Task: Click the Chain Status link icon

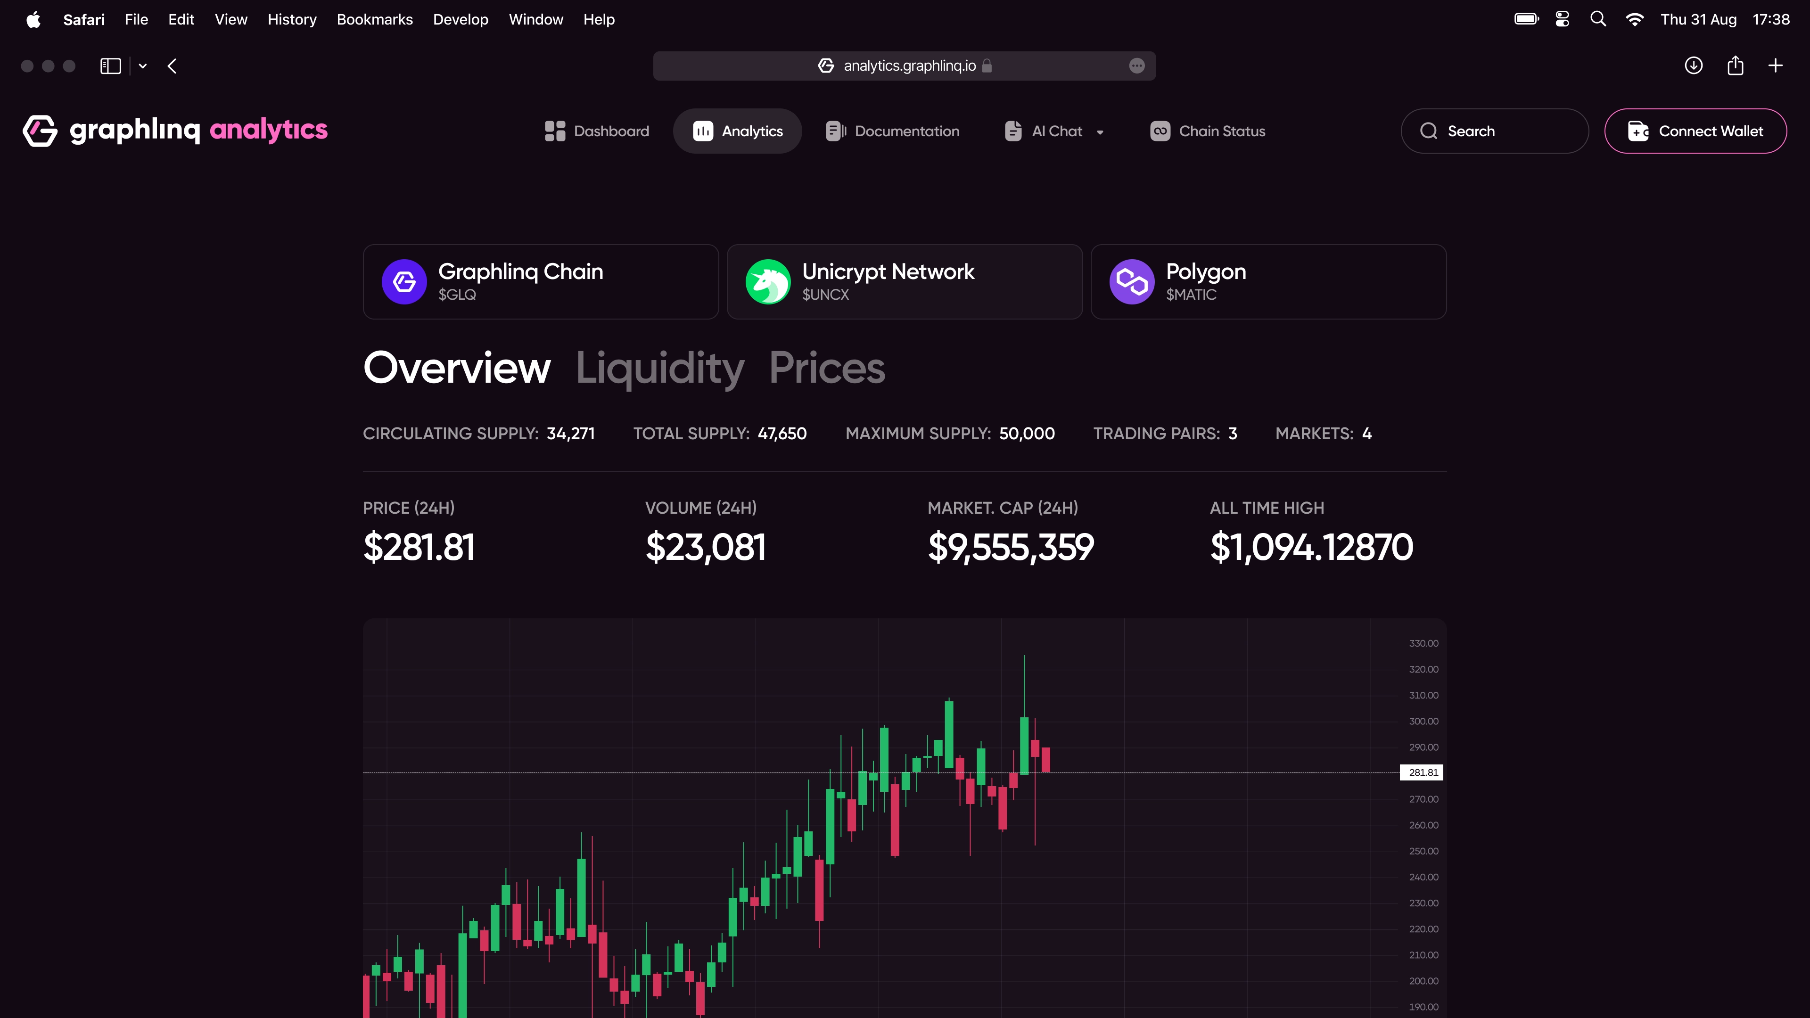Action: pyautogui.click(x=1160, y=131)
